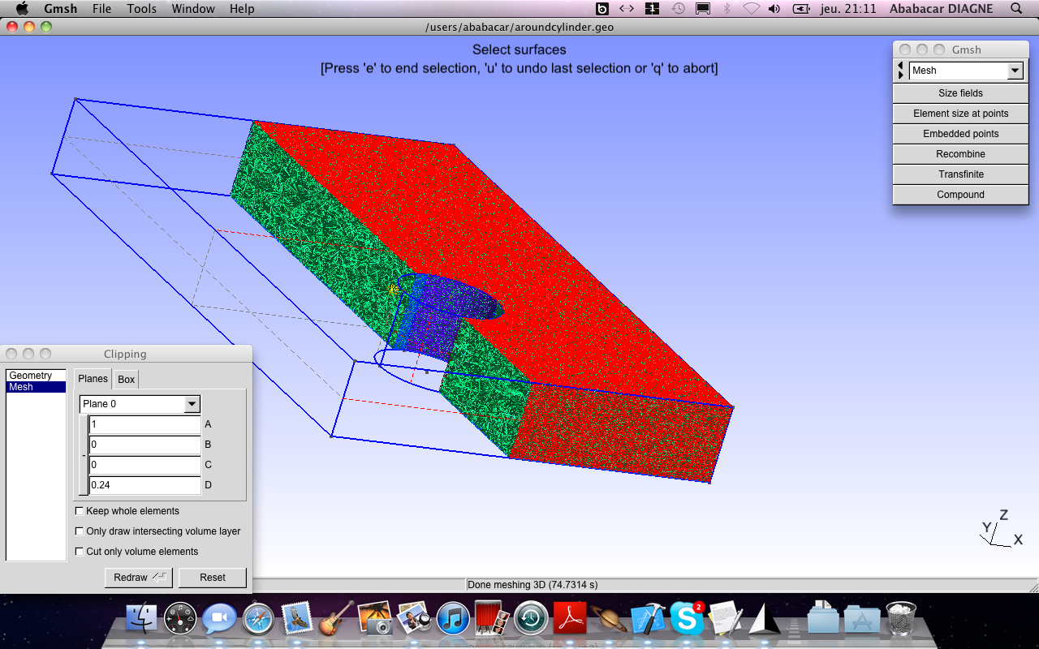The width and height of the screenshot is (1039, 649).
Task: Click the Bluetooth menu bar icon
Action: [727, 8]
